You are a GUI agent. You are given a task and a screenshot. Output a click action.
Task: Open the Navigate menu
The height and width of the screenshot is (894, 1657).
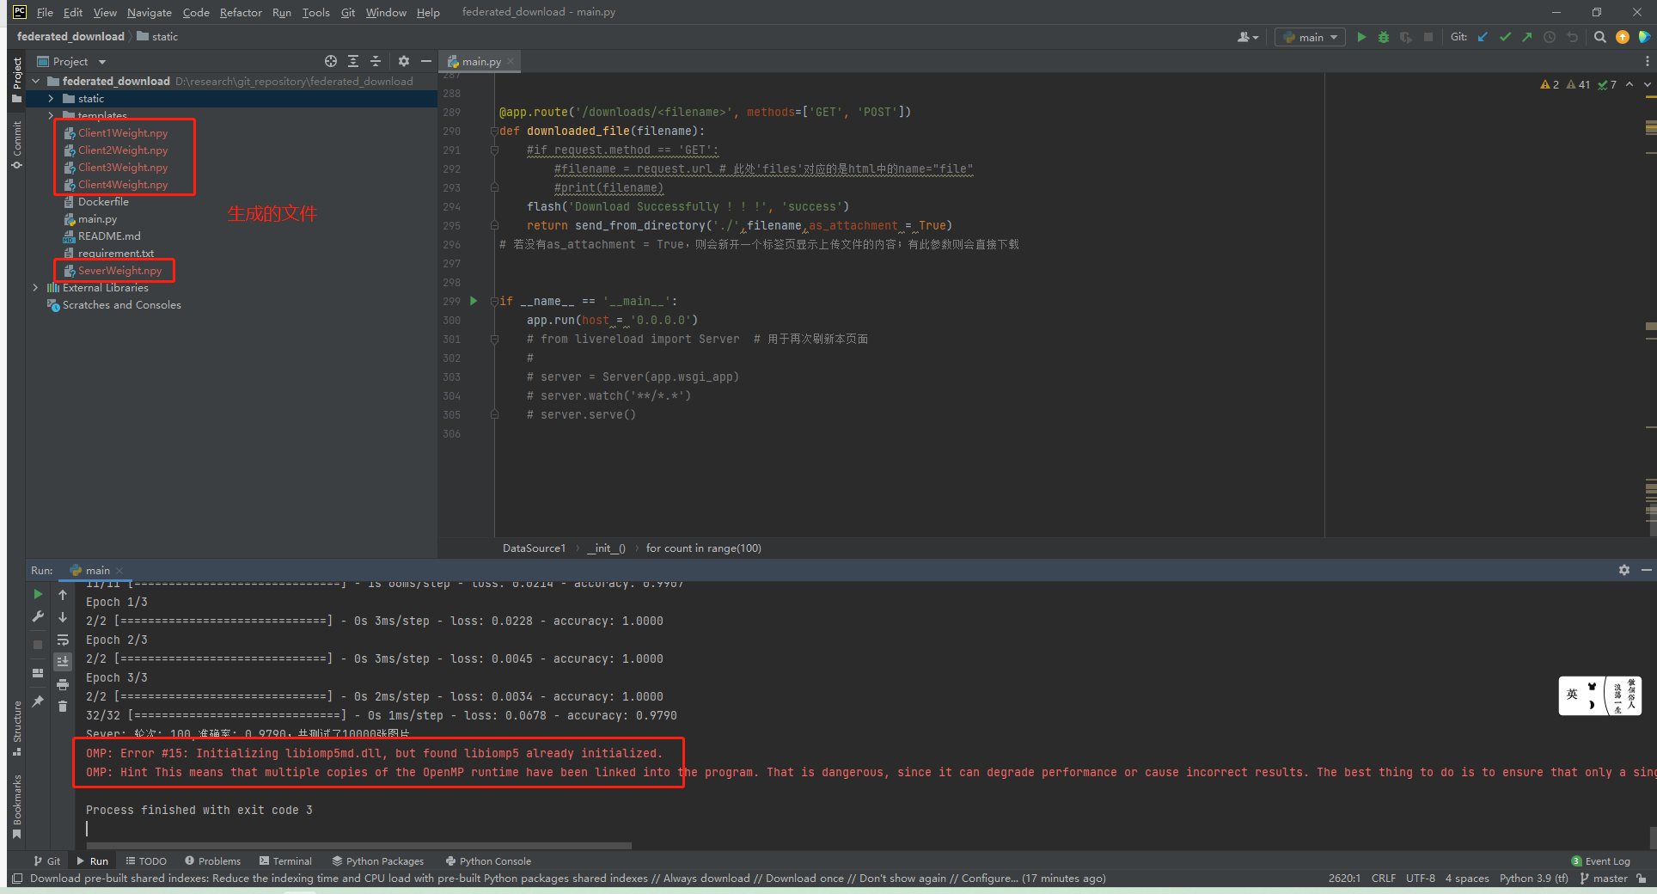[150, 12]
